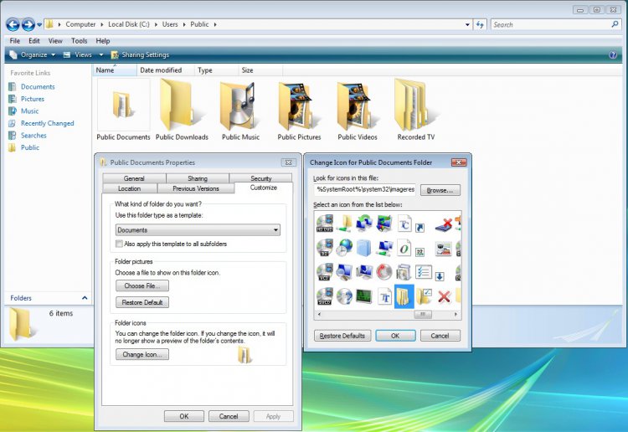Viewport: 628px width, 432px height.
Task: Pick the globe with clock icon
Action: coord(344,248)
